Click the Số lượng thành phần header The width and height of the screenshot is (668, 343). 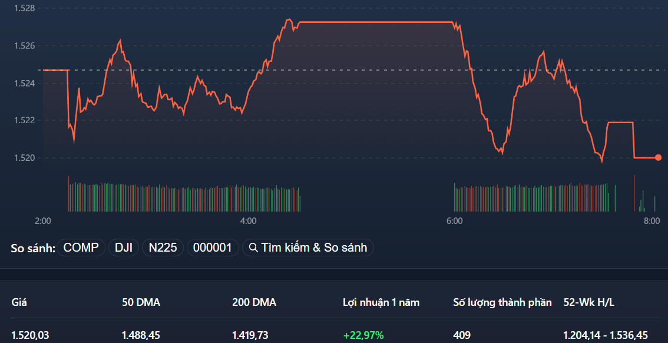(502, 302)
